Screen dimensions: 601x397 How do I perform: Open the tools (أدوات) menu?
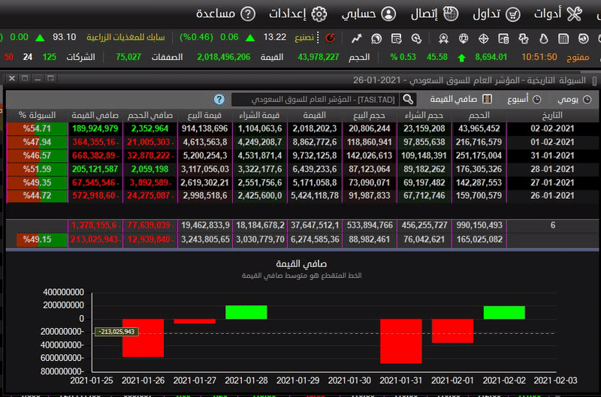tap(558, 14)
